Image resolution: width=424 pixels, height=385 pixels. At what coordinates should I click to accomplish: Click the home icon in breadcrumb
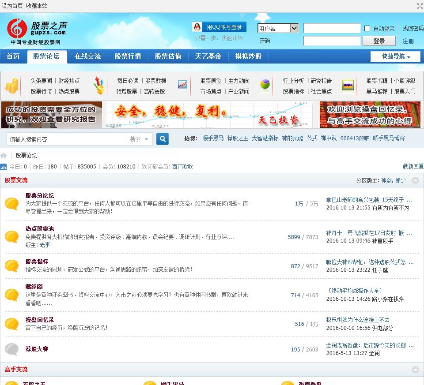(x=4, y=156)
